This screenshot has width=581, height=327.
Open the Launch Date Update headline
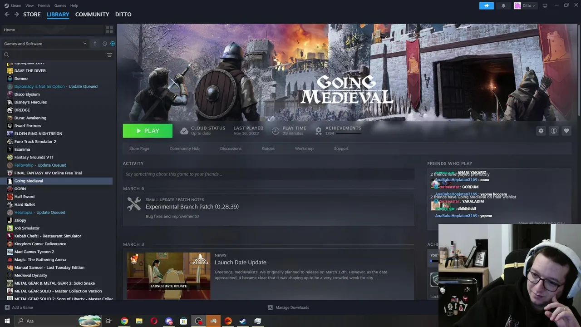pyautogui.click(x=240, y=263)
